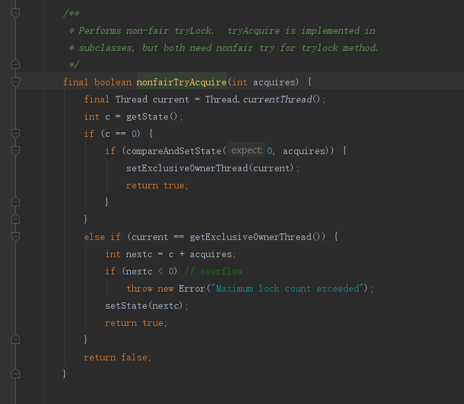Click the compareAndSetState method call

(x=174, y=151)
